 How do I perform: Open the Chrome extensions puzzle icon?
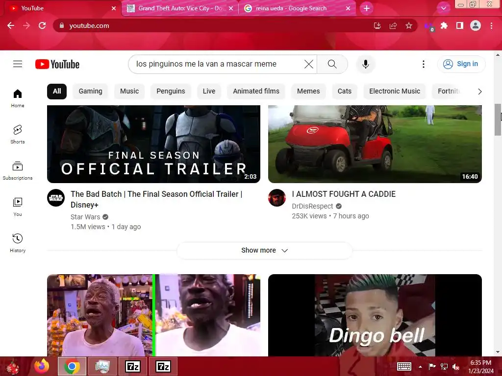[444, 25]
